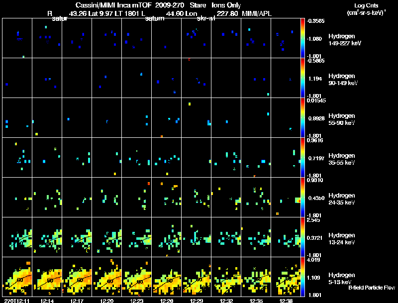Open the 149-227 keV image panel at 12:35

(x=256, y=38)
